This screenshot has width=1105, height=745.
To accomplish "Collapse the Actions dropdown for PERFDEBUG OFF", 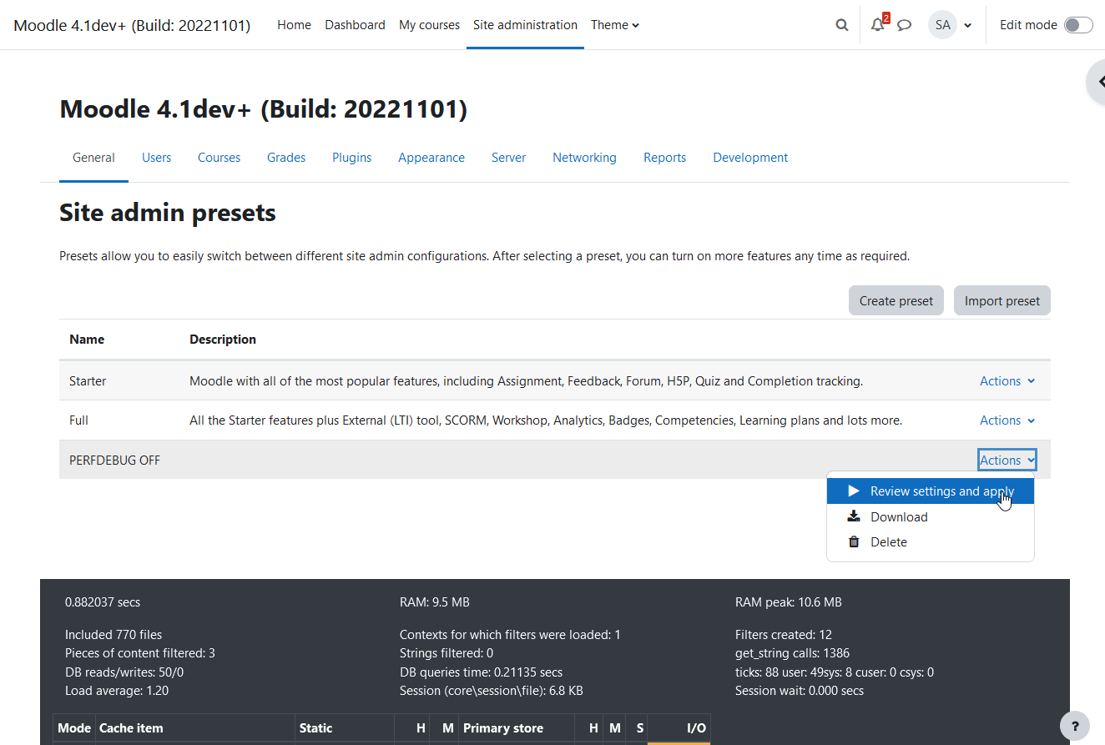I will point(1007,460).
